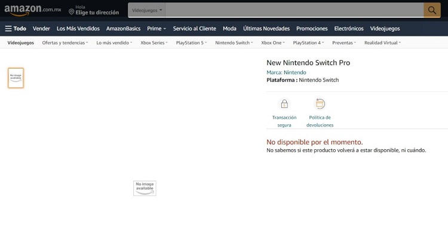The image size is (448, 228).
Task: Open the Todo hamburger menu
Action: pos(16,29)
